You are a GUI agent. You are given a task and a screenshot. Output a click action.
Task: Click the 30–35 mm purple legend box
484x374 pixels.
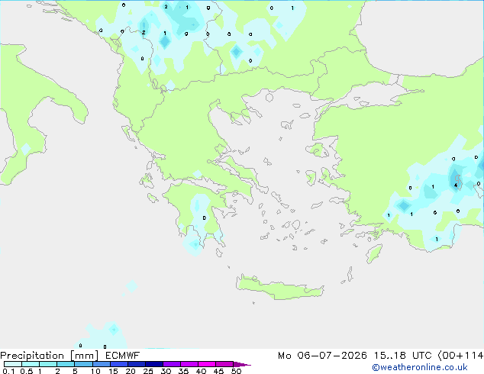171,364
